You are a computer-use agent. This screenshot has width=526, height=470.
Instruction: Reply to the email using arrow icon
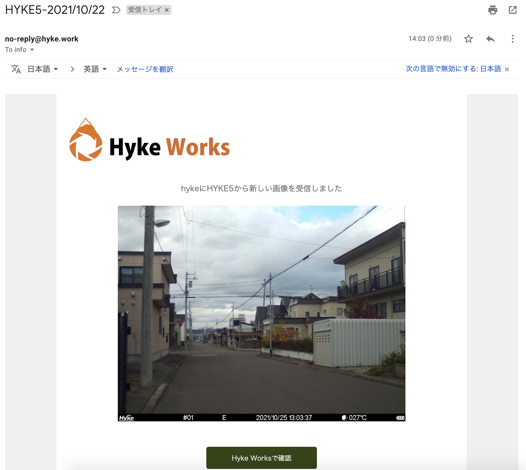click(x=490, y=39)
